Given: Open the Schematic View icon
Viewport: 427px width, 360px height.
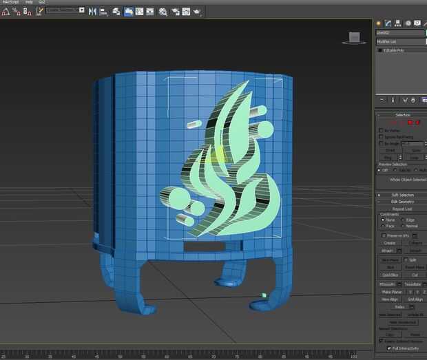Looking at the screenshot, I should click(150, 12).
